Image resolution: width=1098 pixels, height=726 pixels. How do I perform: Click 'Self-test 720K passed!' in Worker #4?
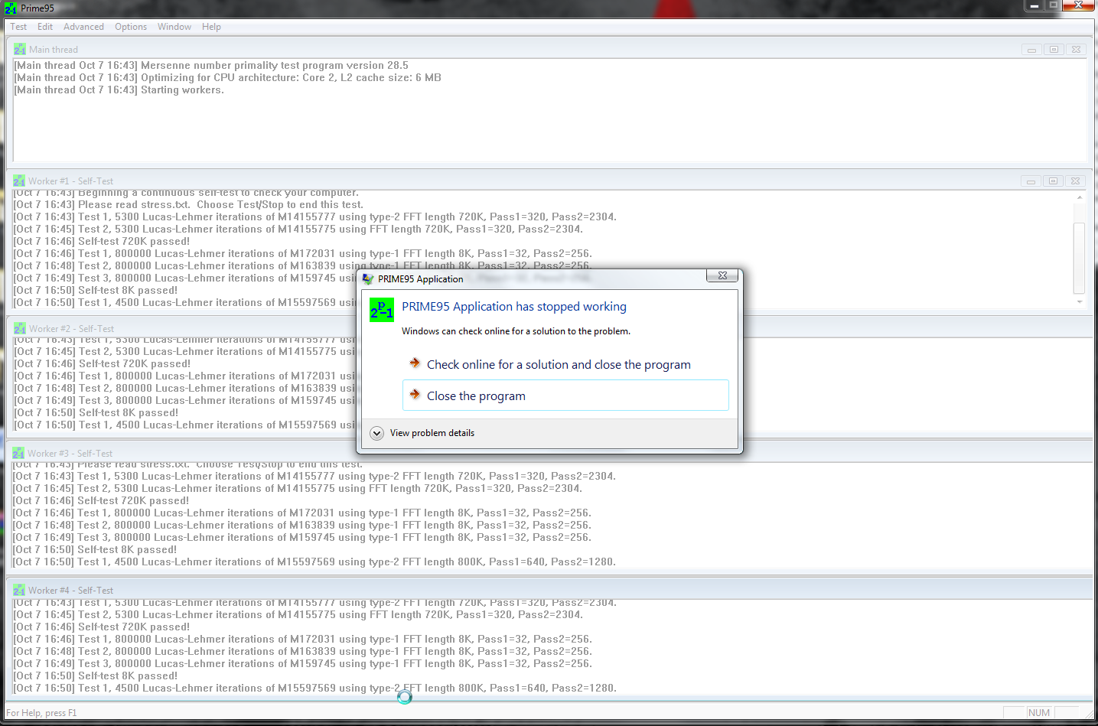102,627
